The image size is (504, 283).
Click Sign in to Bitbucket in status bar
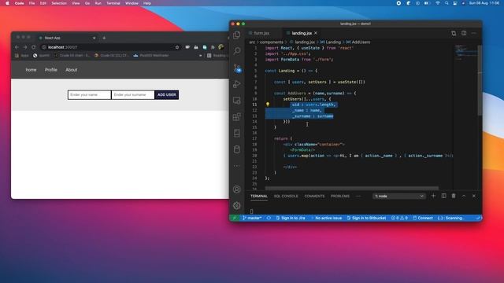pyautogui.click(x=366, y=218)
